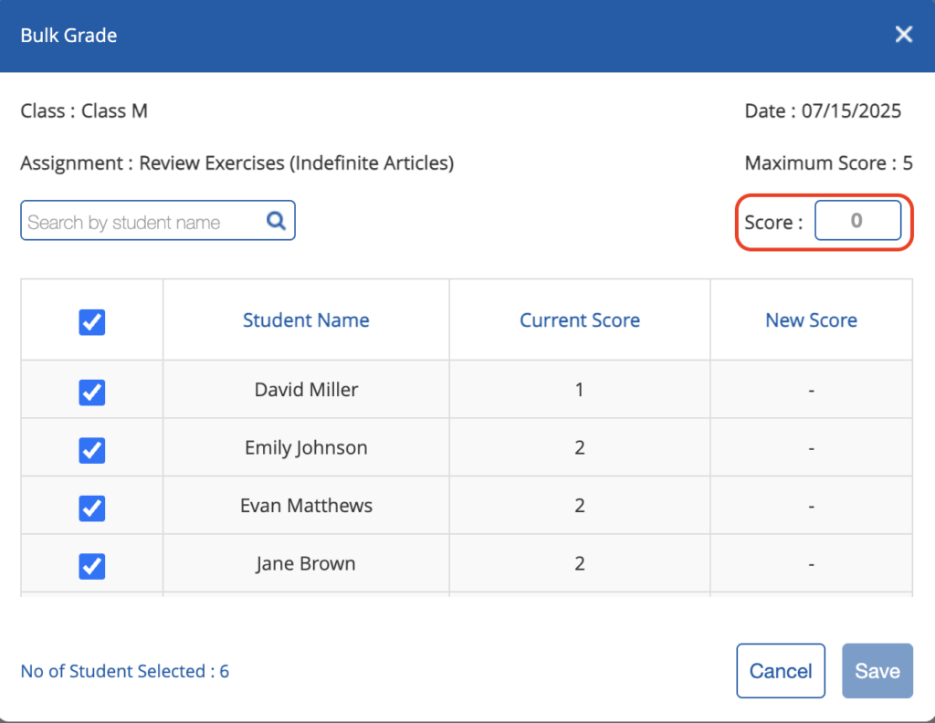935x723 pixels.
Task: Click No of Student Selected : 6
Action: point(124,671)
